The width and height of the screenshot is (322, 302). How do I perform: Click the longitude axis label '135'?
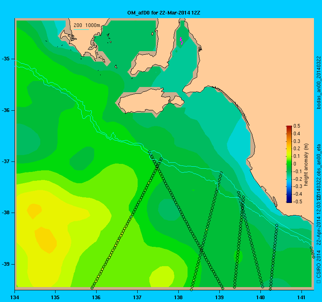click(55, 297)
